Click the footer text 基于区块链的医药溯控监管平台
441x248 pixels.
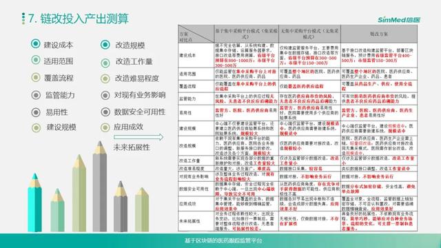point(223,240)
